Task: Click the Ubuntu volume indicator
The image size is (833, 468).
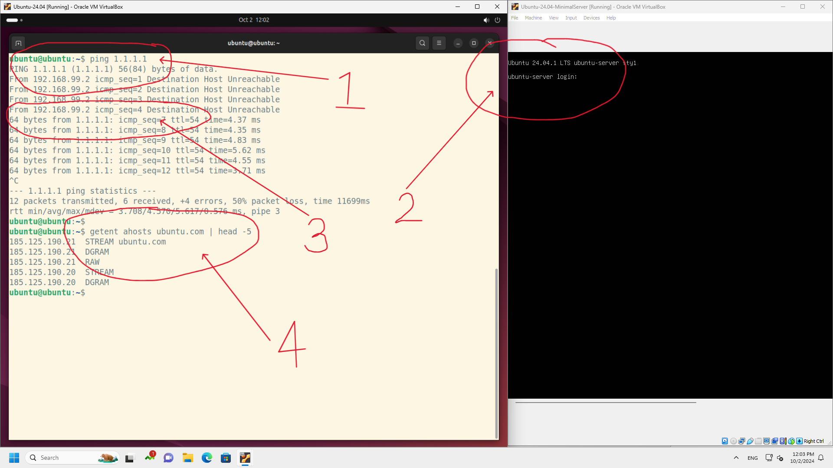Action: click(x=486, y=20)
